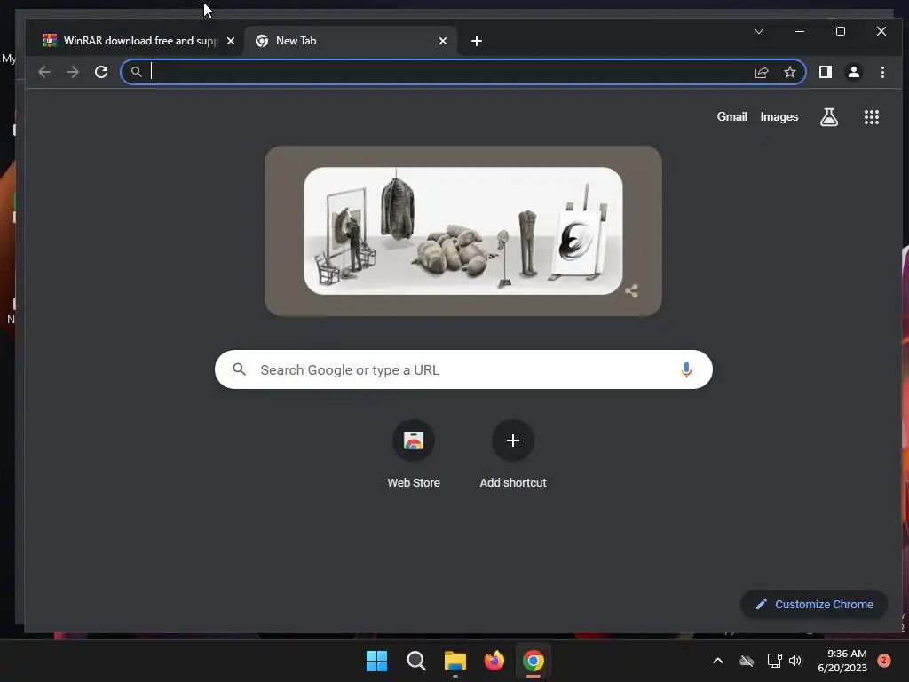Viewport: 909px width, 682px height.
Task: Click the Search Google or type a URL box
Action: [x=463, y=369]
